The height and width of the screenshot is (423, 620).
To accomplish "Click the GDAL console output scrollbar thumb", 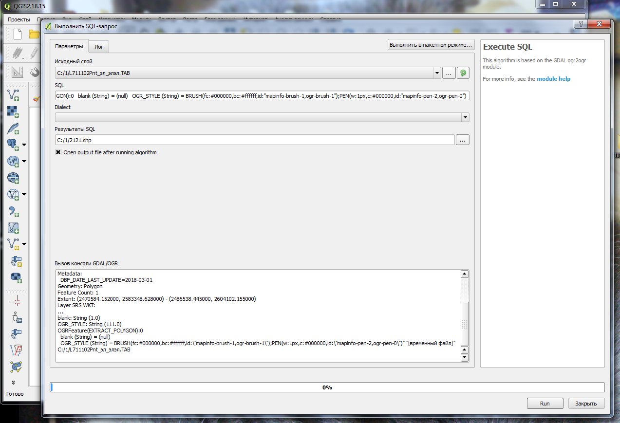I will coord(465,323).
